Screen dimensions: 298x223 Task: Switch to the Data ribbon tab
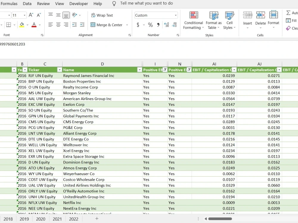pyautogui.click(x=27, y=4)
